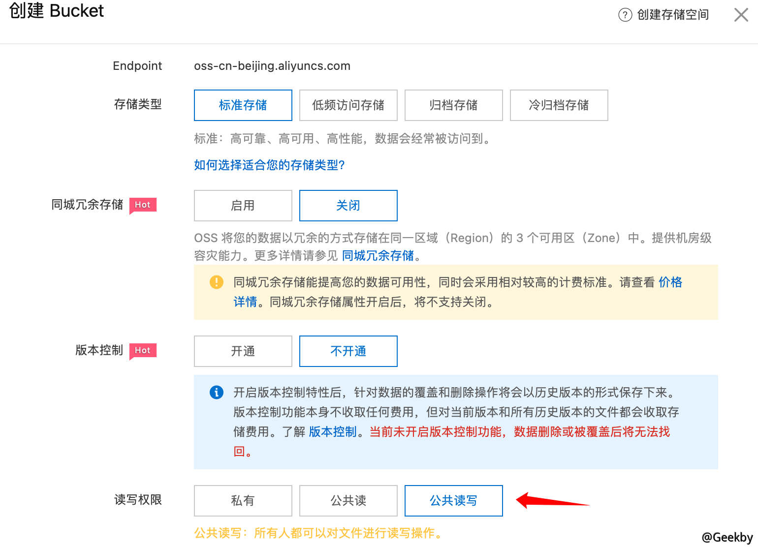Click the yellow warning exclamation icon
Screen dimensions: 758x549
(x=217, y=282)
